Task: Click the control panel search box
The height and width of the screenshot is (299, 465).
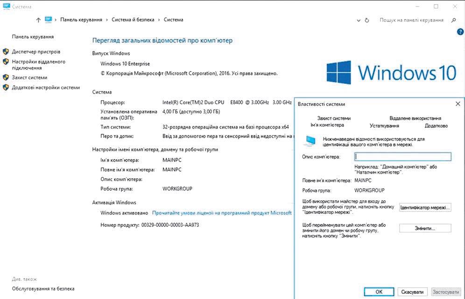Action: 412,20
